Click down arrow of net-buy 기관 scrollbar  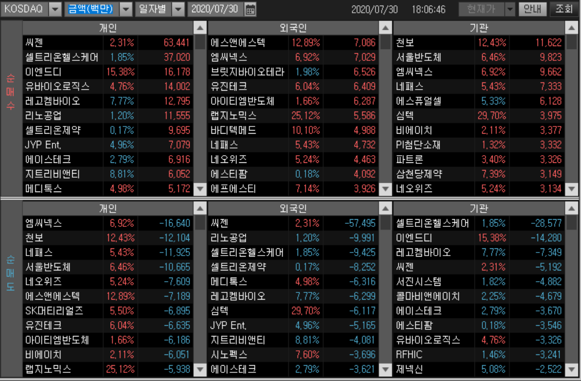[571, 189]
